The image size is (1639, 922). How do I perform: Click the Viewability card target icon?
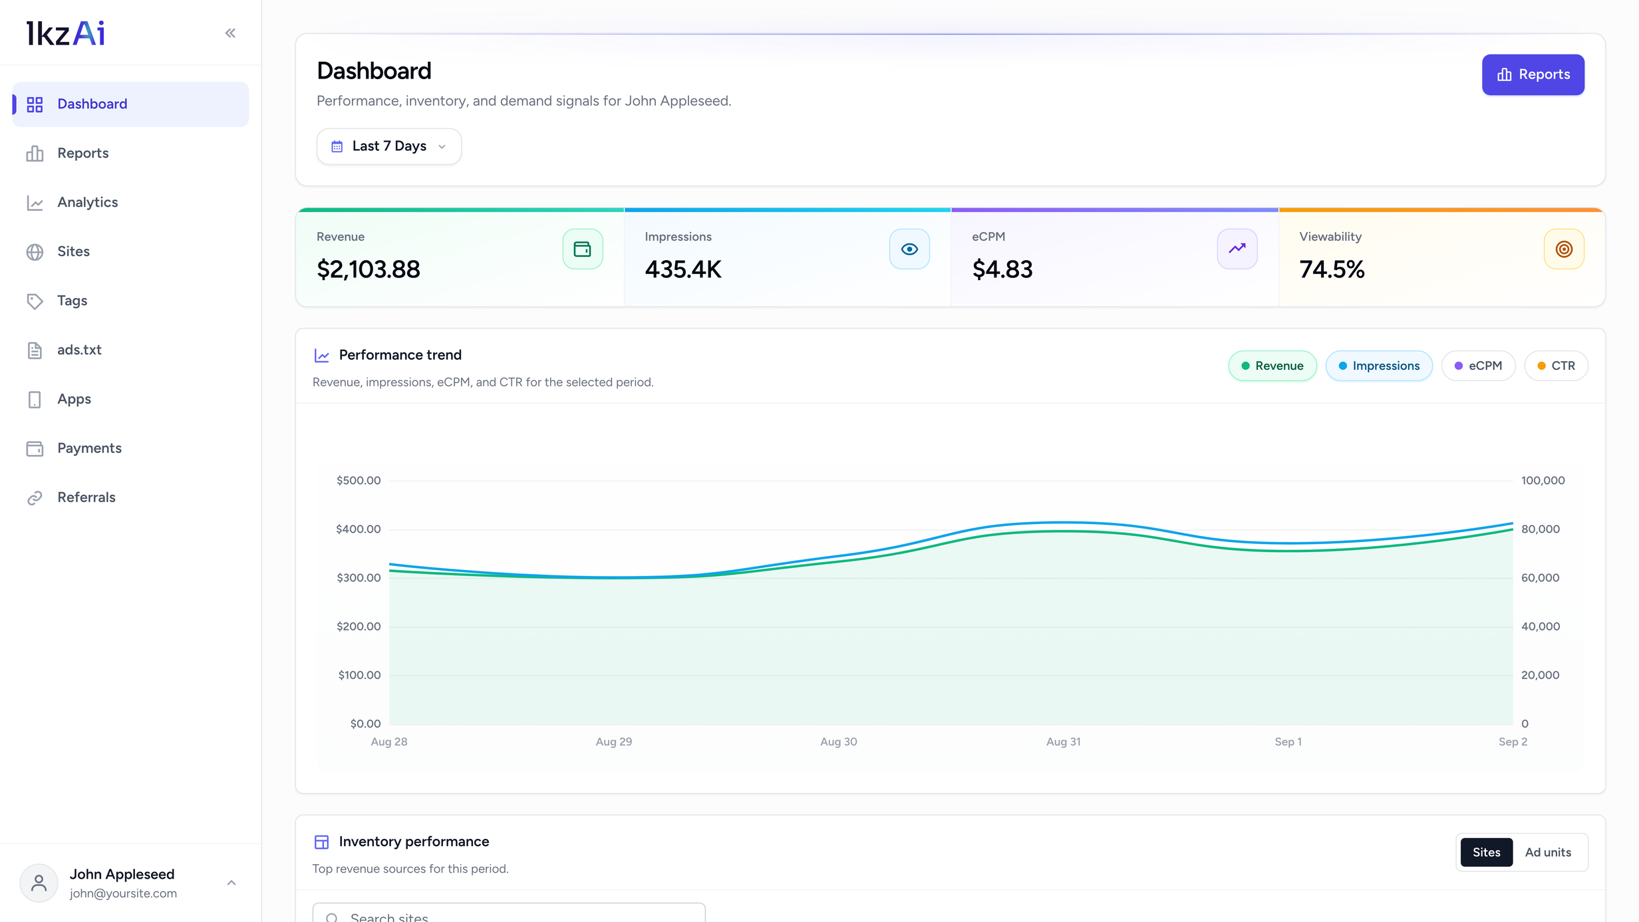click(1564, 249)
